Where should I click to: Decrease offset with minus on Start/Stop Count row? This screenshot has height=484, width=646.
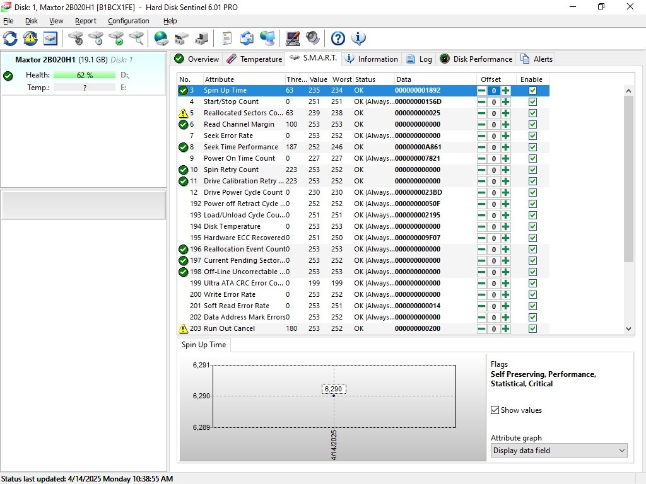481,101
